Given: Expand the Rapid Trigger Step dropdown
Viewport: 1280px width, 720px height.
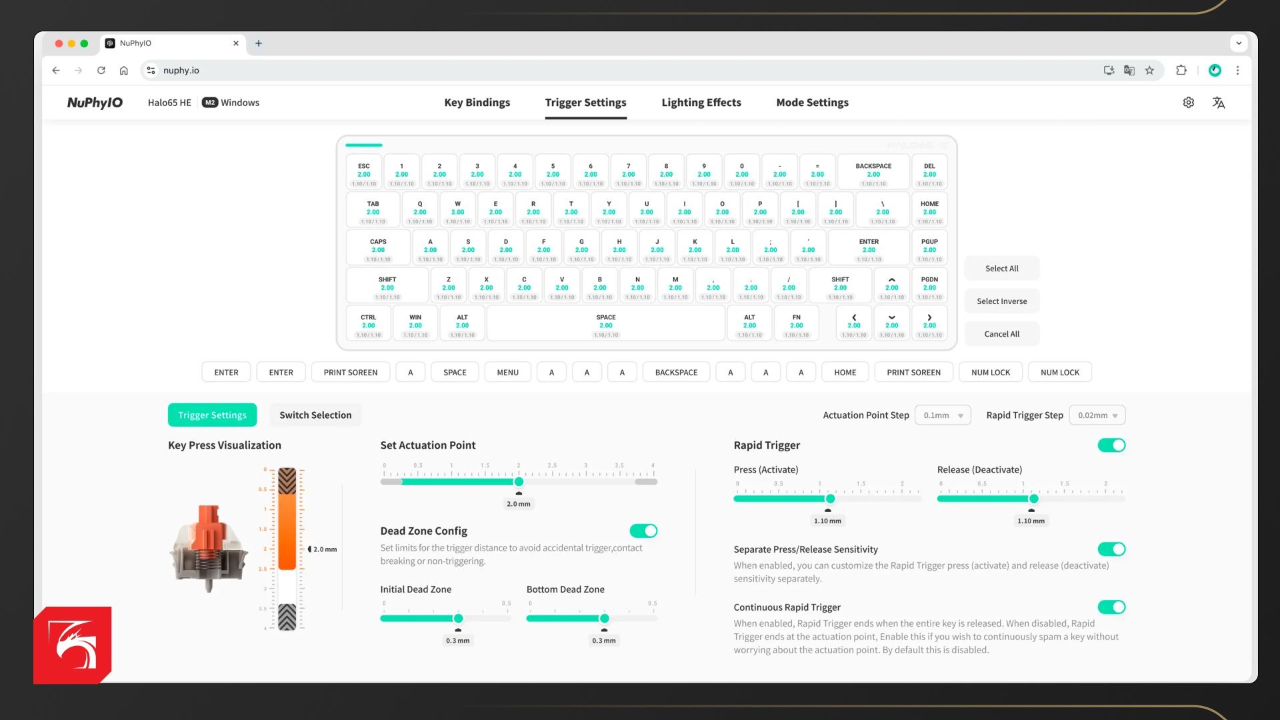Looking at the screenshot, I should coord(1097,415).
